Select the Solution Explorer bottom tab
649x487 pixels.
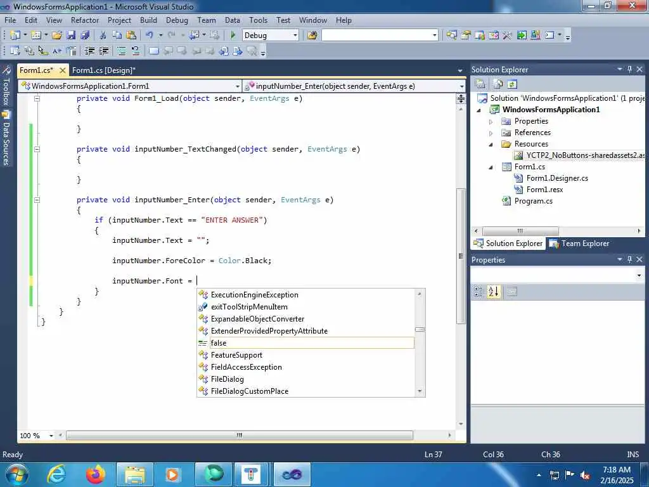click(x=508, y=243)
